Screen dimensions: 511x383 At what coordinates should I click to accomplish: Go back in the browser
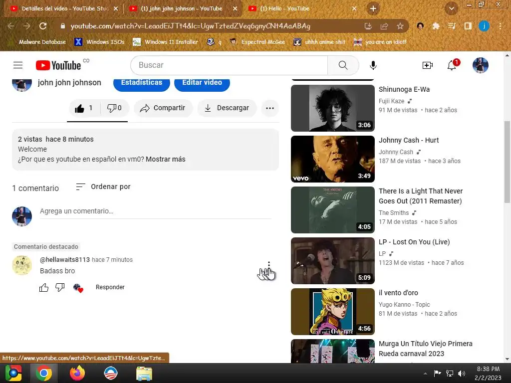11,26
